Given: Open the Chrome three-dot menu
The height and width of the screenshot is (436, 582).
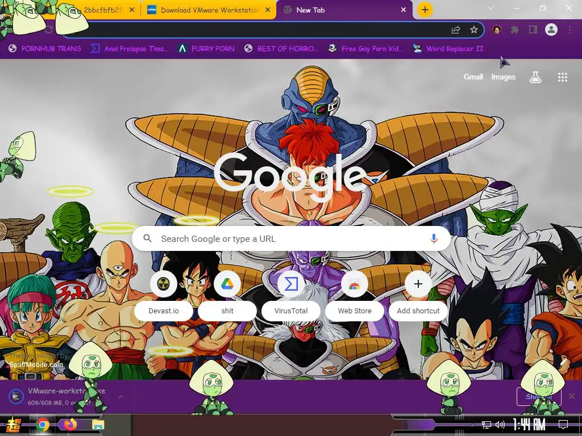Looking at the screenshot, I should (x=569, y=30).
